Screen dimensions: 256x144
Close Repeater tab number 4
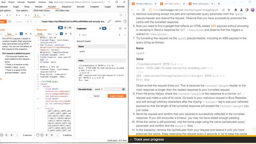click(28, 15)
